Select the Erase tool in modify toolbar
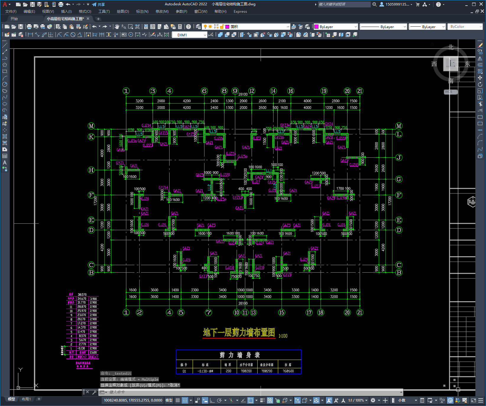The width and height of the screenshot is (486, 406). point(480,46)
